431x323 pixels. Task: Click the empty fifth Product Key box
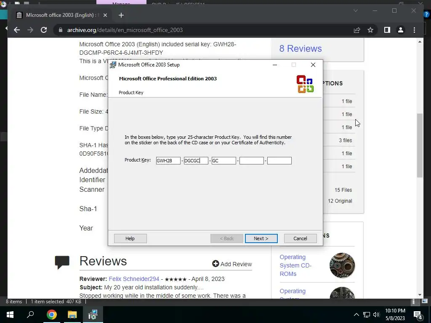(279, 161)
